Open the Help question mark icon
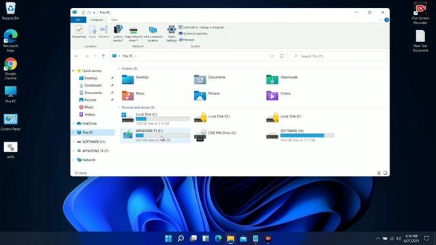Viewport: 436px width, 245px height. pyautogui.click(x=386, y=20)
